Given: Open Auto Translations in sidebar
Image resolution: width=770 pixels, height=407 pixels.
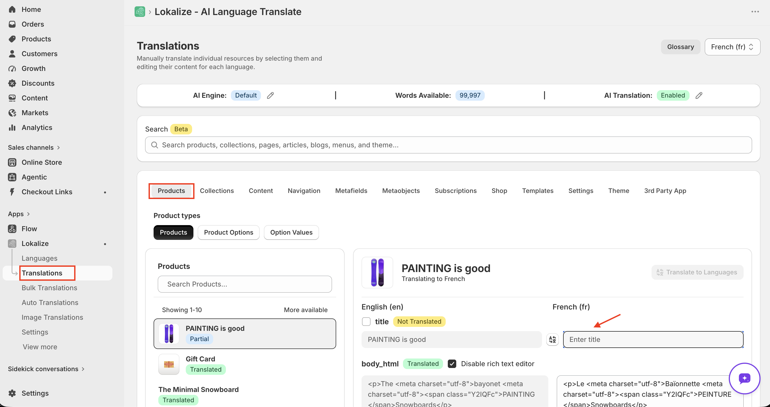Looking at the screenshot, I should click(50, 303).
